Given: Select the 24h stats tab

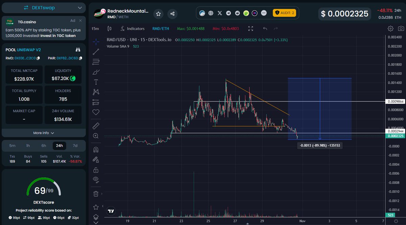Looking at the screenshot, I should 60,146.
